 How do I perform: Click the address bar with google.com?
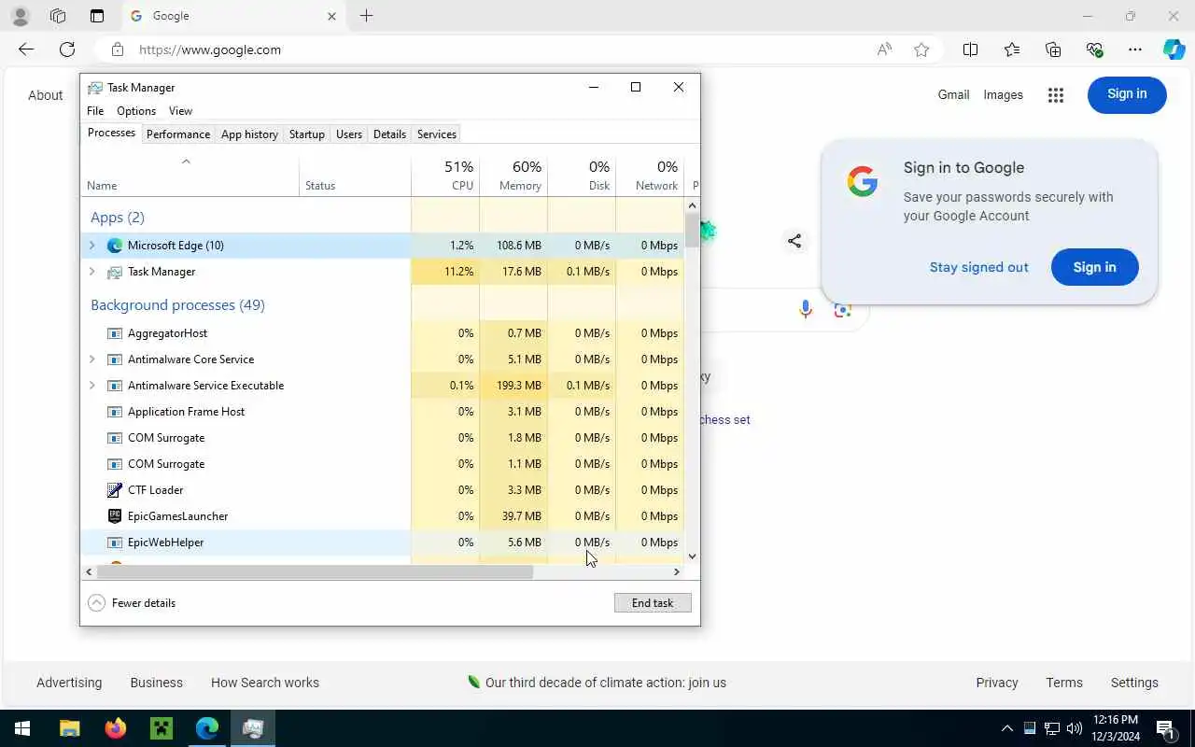(x=495, y=49)
